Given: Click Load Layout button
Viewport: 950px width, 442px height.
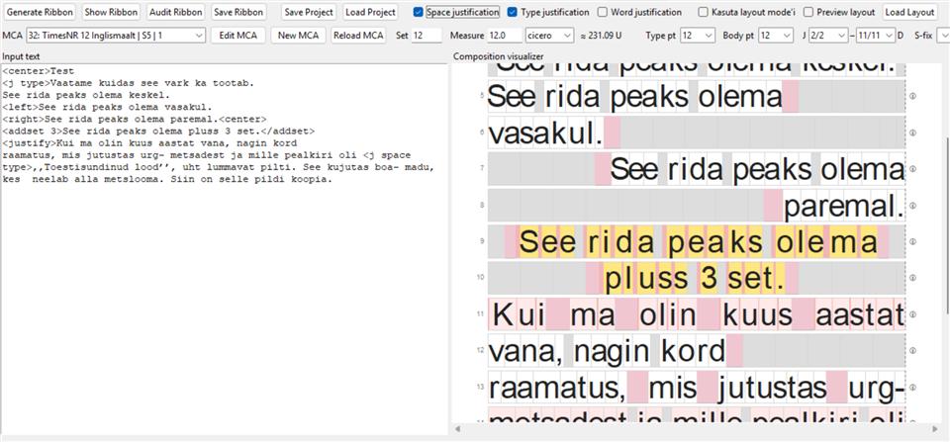Looking at the screenshot, I should [908, 12].
